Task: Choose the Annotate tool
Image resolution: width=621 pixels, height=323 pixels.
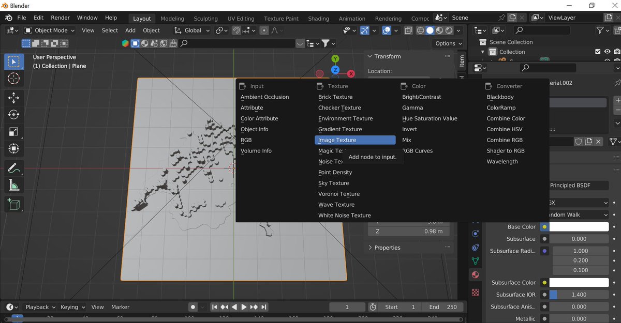Action: pyautogui.click(x=14, y=168)
